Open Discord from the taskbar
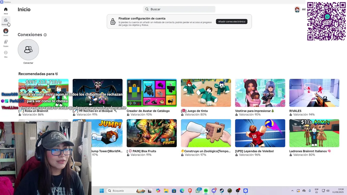Viewport: 347px width, 195px height. tap(214, 191)
